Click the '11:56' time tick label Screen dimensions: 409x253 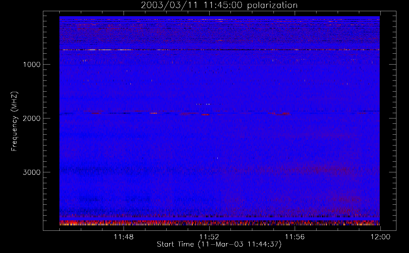(295, 237)
